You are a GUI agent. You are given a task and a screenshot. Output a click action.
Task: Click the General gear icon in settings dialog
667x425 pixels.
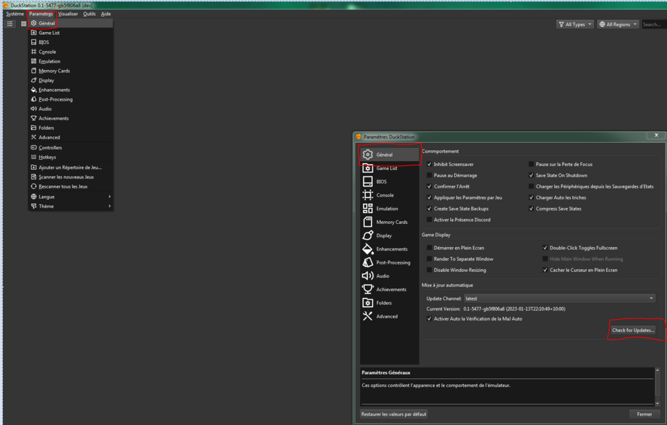point(368,155)
